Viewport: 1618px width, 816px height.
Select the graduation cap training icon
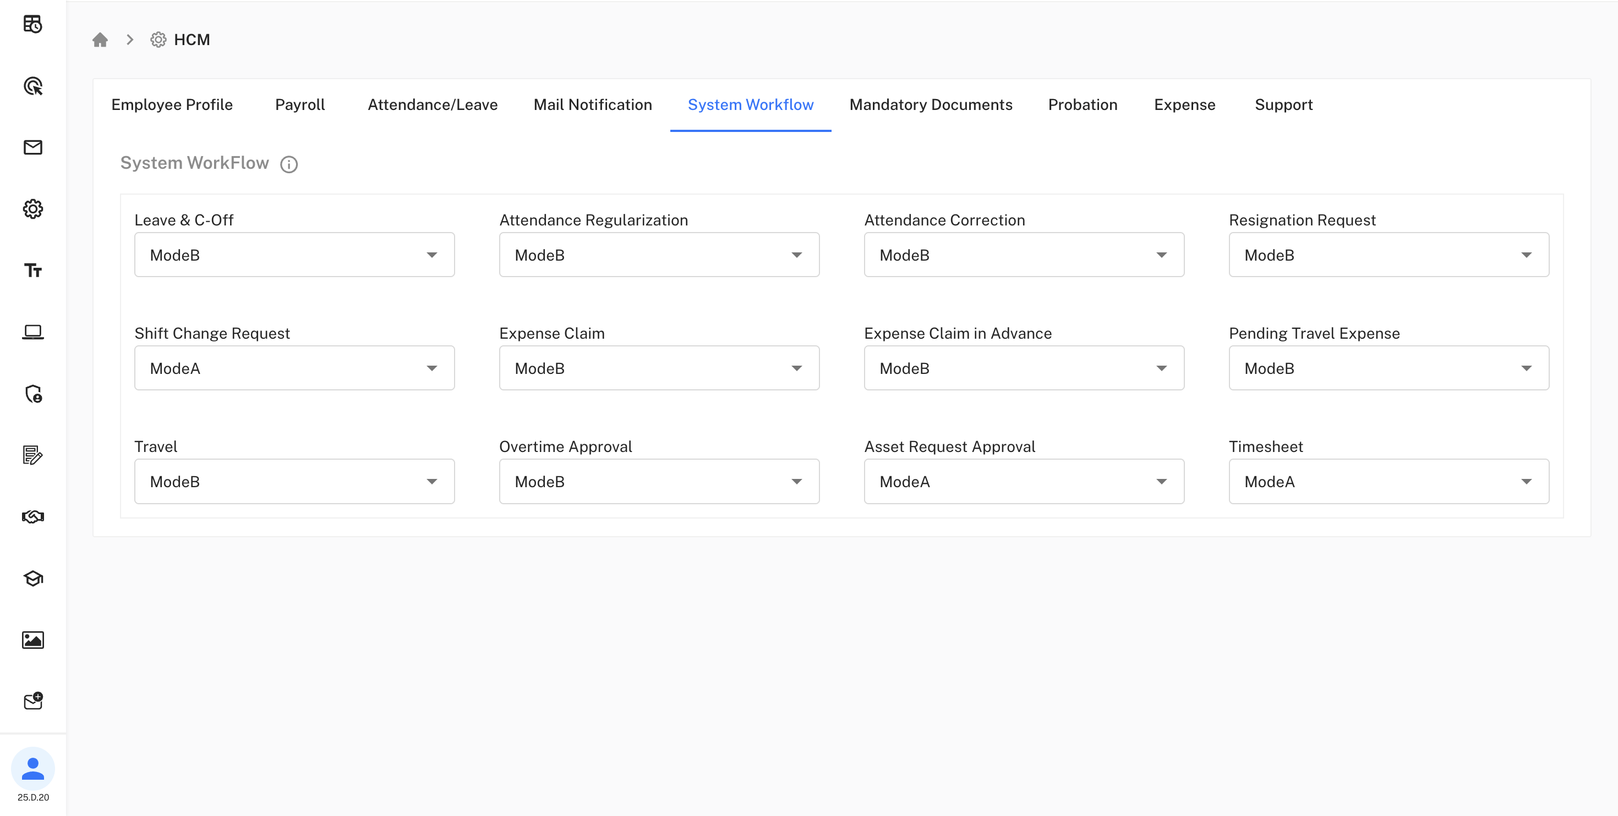coord(32,578)
